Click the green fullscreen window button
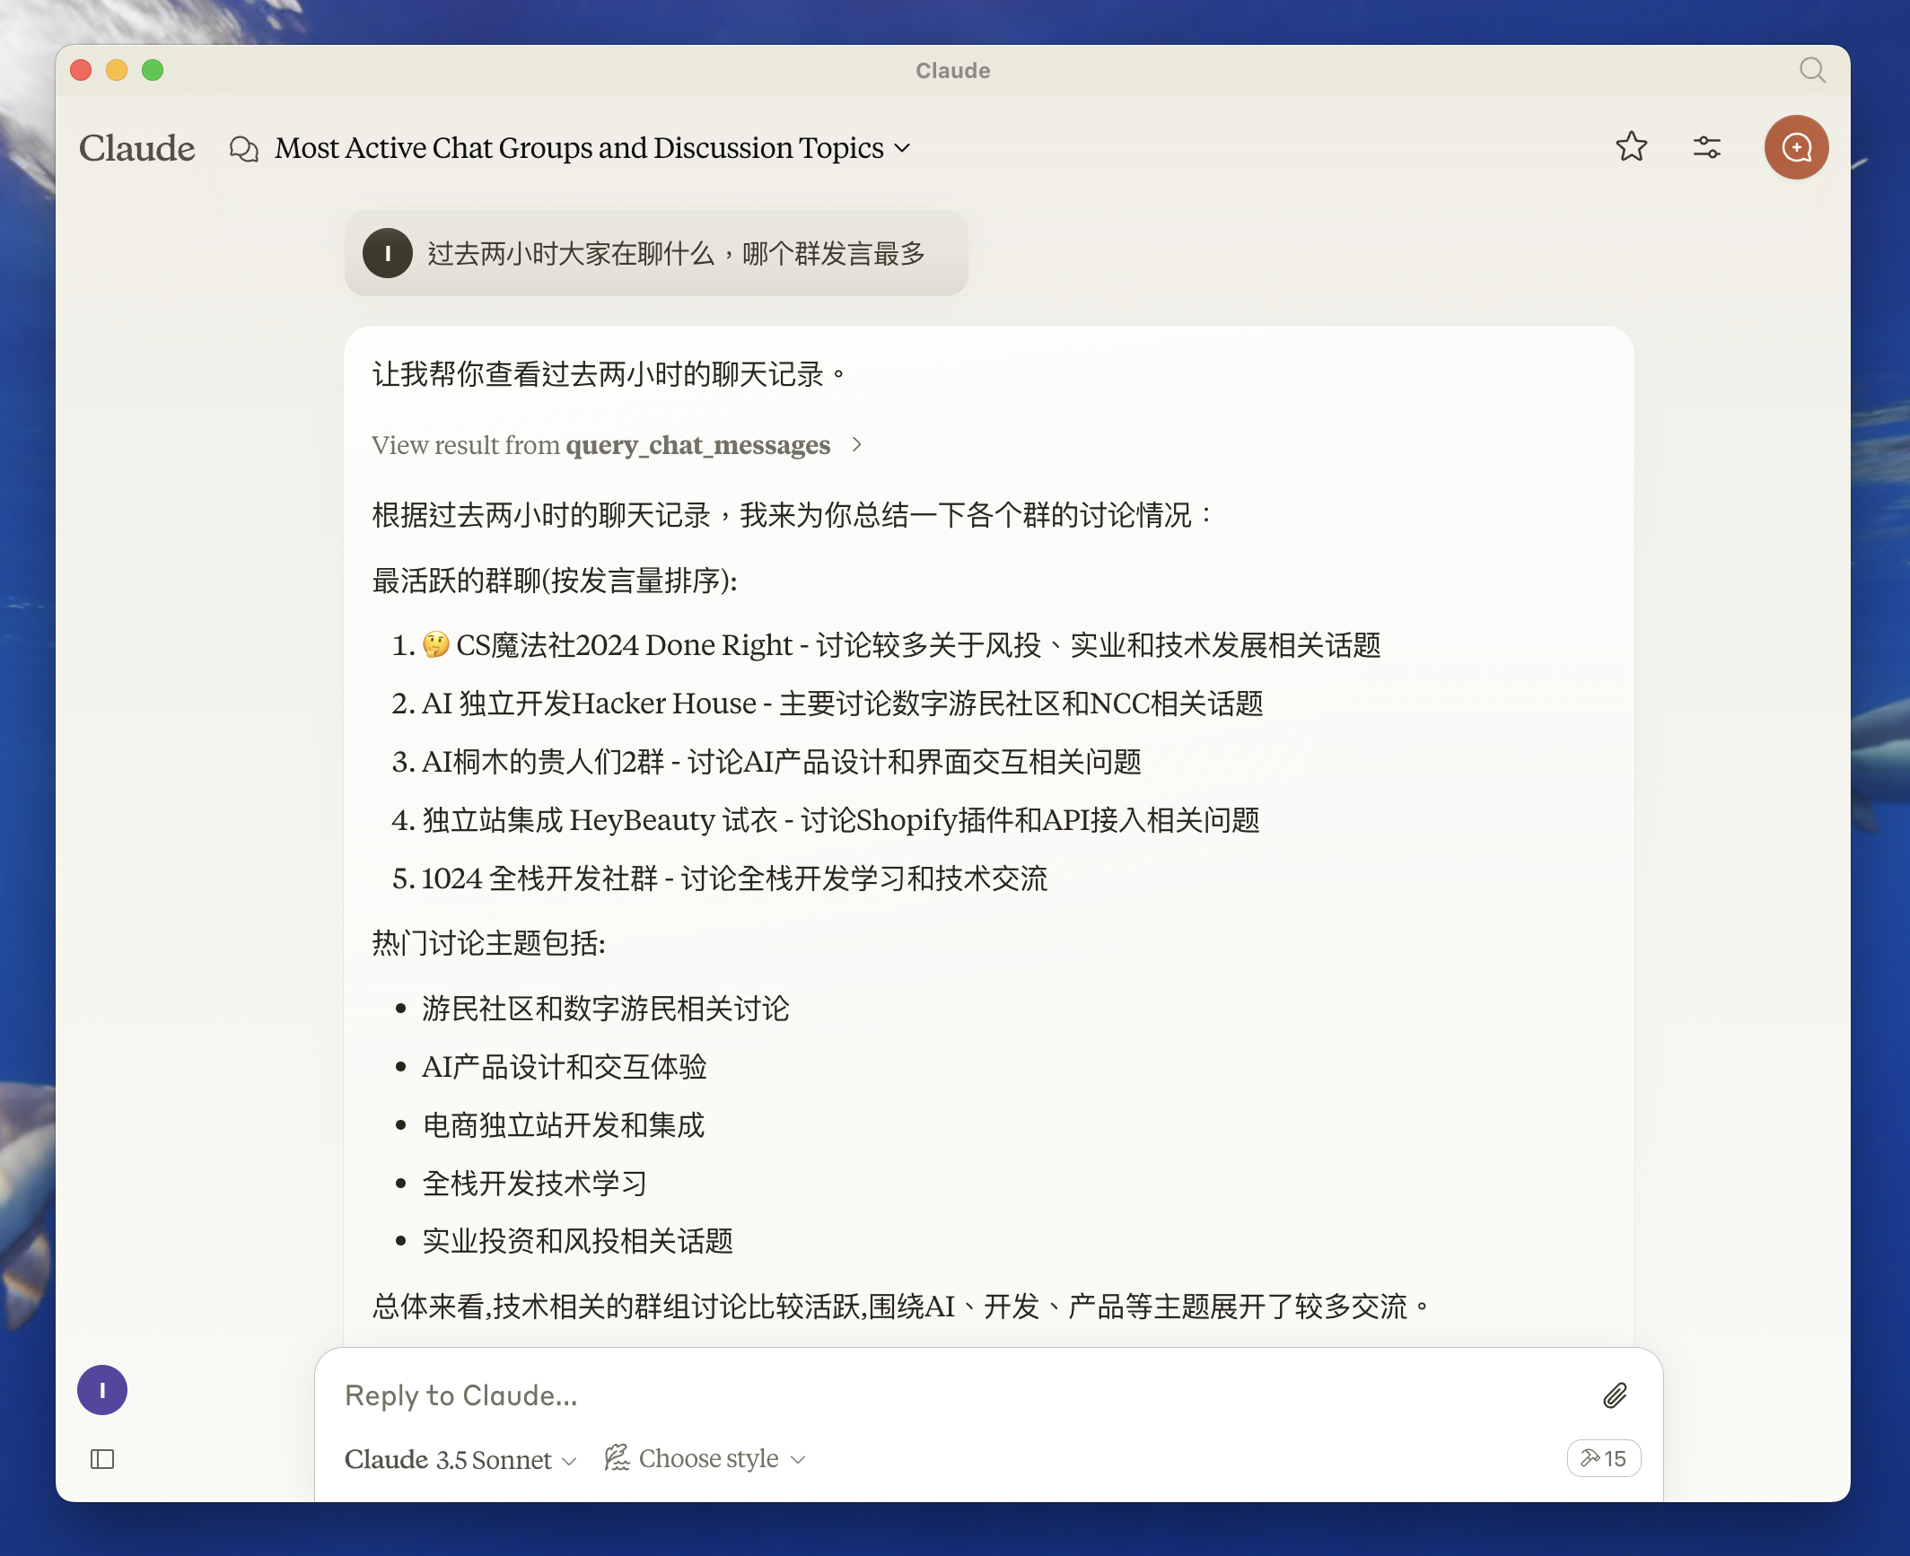Image resolution: width=1910 pixels, height=1556 pixels. [x=153, y=70]
